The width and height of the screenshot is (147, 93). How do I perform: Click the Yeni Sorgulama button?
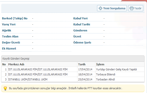coord(112,8)
